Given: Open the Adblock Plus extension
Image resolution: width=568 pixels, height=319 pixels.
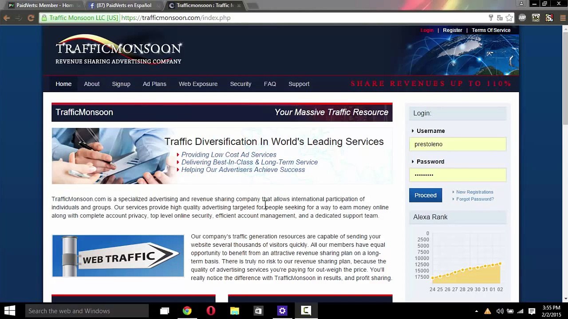Looking at the screenshot, I should click(522, 18).
